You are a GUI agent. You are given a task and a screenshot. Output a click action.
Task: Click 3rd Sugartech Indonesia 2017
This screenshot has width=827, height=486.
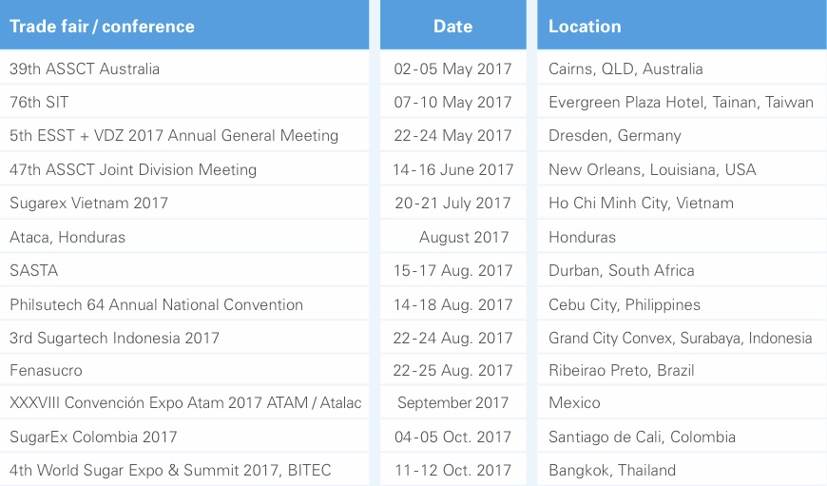click(x=114, y=338)
